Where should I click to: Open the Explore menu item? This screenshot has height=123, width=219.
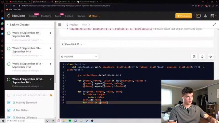point(33,16)
